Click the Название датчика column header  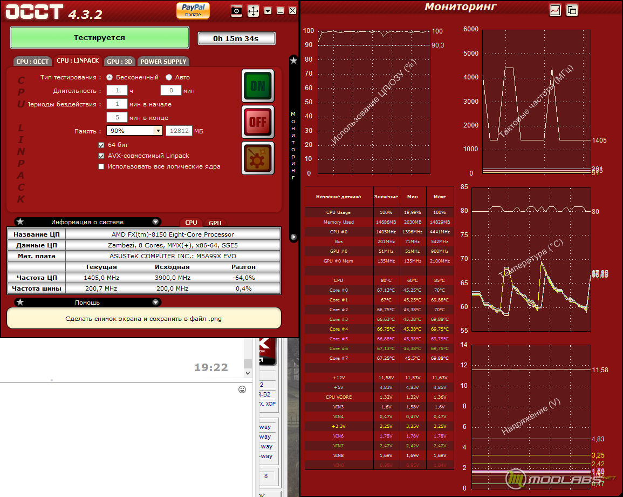(339, 197)
